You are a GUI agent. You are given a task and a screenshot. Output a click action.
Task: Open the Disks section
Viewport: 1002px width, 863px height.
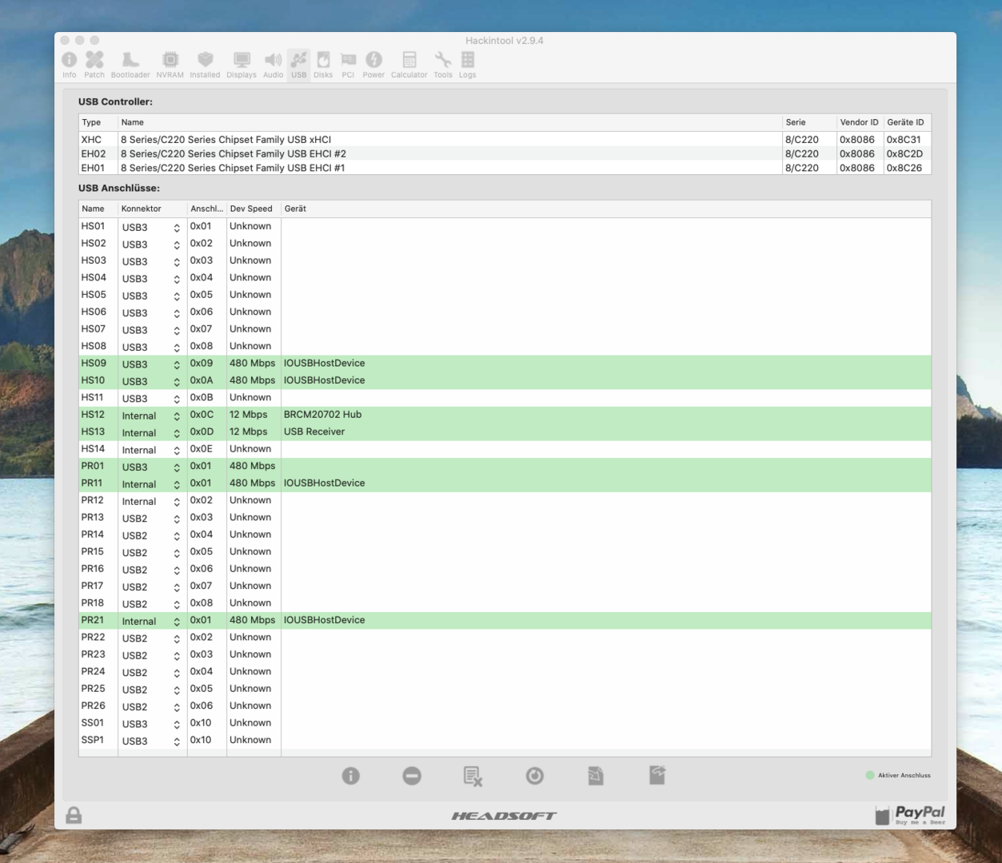pyautogui.click(x=323, y=65)
